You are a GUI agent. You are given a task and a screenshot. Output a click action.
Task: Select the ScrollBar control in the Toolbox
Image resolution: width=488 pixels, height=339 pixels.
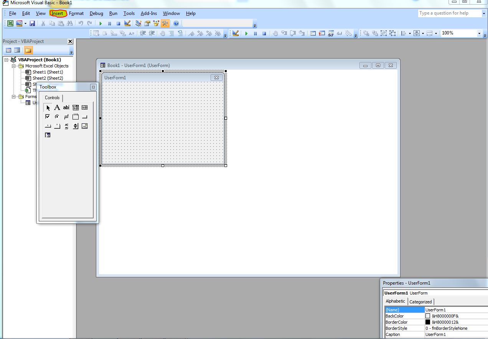click(x=66, y=126)
